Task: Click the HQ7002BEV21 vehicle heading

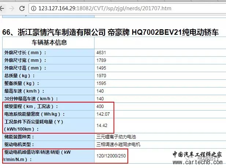Action: tap(110, 32)
